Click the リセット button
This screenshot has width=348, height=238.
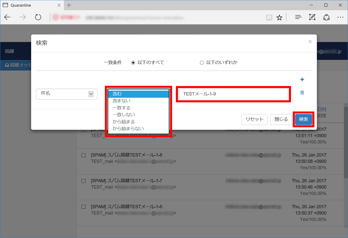254,119
